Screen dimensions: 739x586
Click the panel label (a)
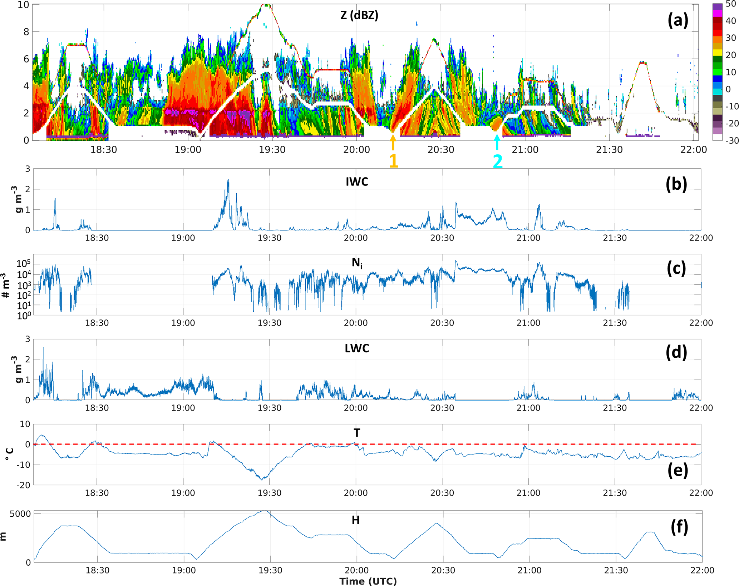coord(678,21)
